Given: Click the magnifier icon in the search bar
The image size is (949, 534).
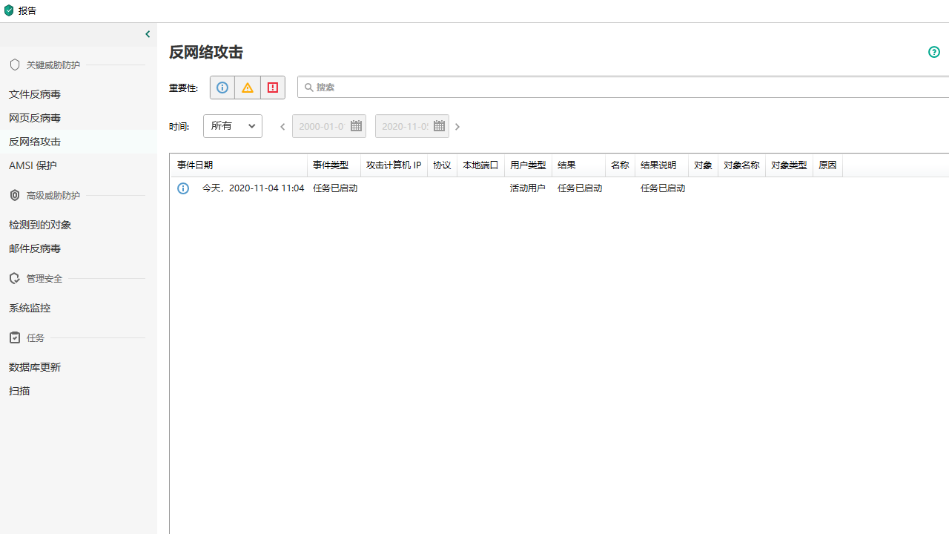Looking at the screenshot, I should click(309, 87).
